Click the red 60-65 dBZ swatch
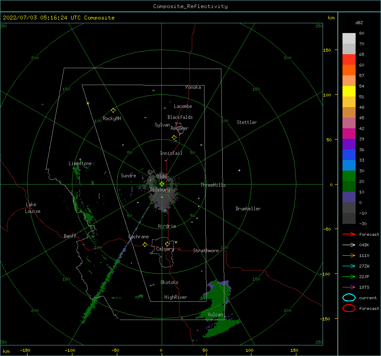The height and width of the screenshot is (356, 381). tap(349, 59)
